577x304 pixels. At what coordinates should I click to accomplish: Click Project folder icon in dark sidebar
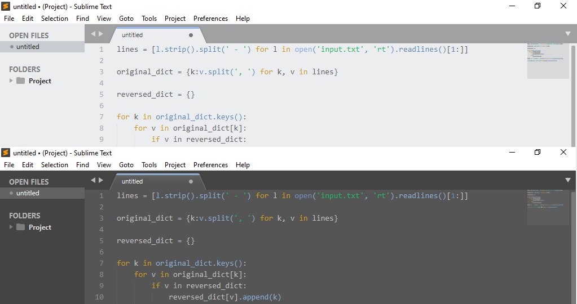tap(21, 227)
